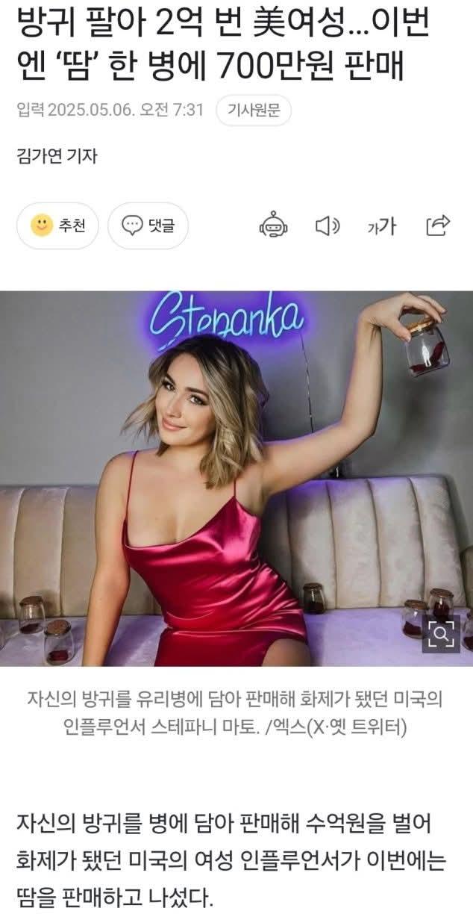Viewport: 473px width, 917px height.
Task: Click the 기사원문 button
Action: (254, 111)
